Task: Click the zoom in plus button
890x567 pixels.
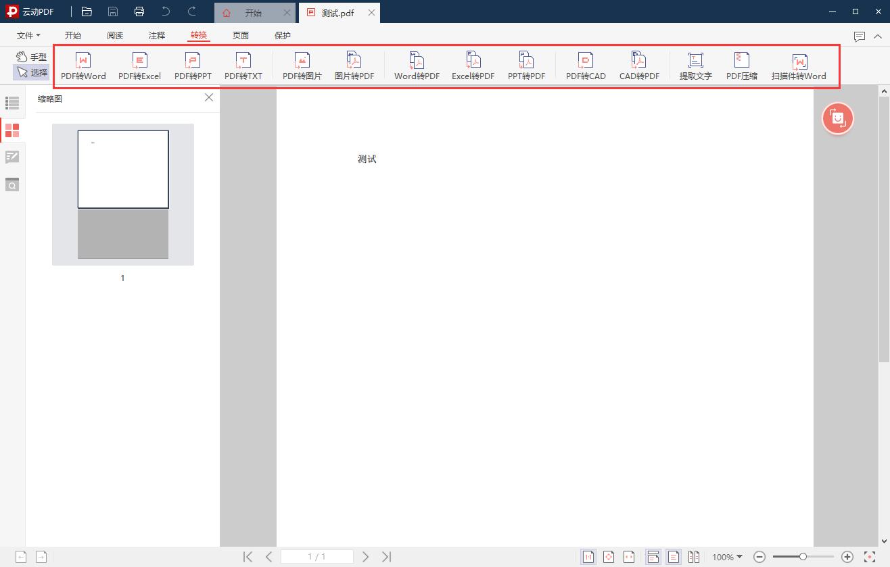Action: [x=847, y=557]
